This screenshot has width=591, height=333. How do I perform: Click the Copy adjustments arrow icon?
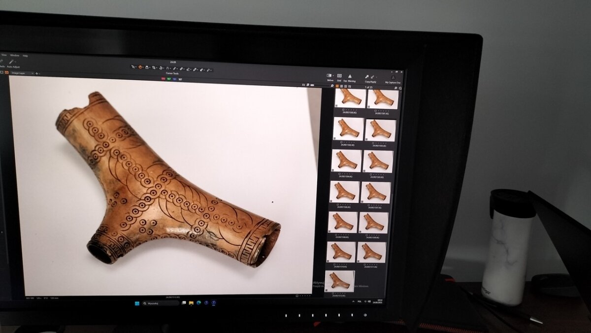tap(367, 77)
